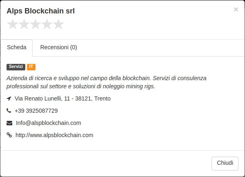This screenshot has height=177, width=245.
Task: Click the Alps Blockchain srl title
Action: pyautogui.click(x=40, y=11)
